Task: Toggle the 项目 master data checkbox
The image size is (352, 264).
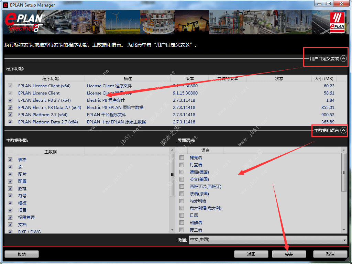Action: 10,210
